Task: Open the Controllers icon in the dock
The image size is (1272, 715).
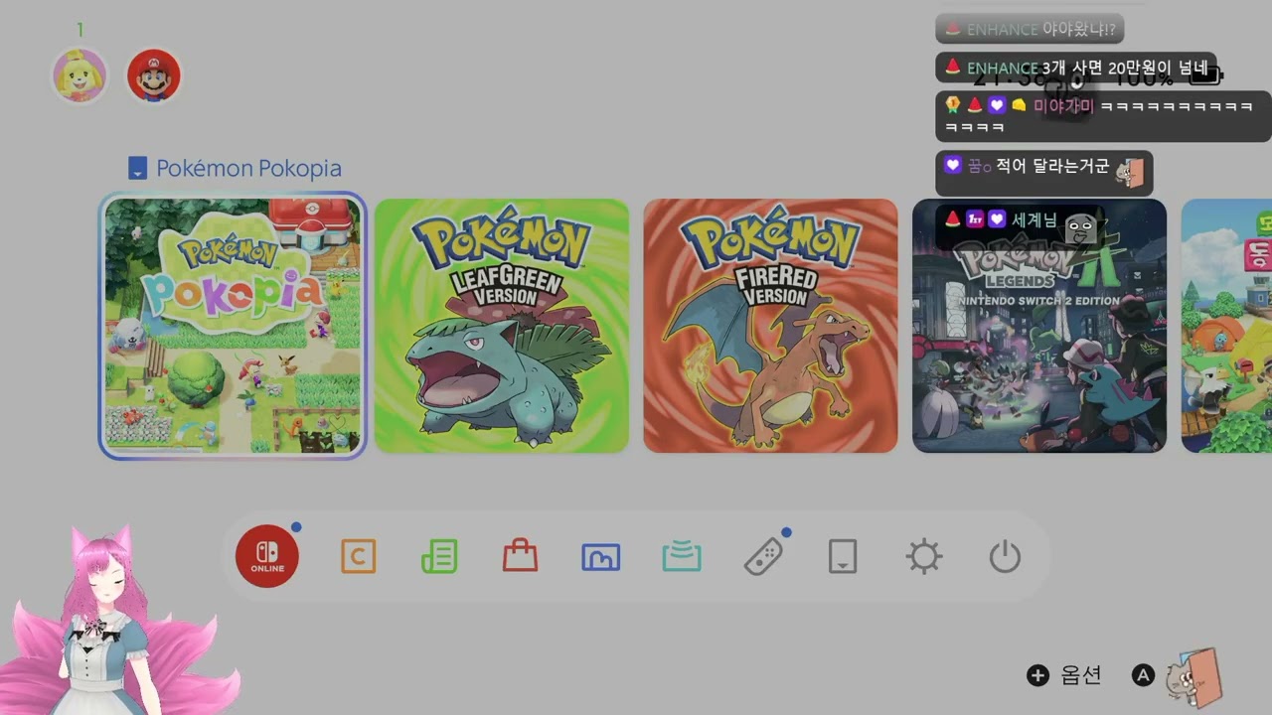Action: [x=763, y=557]
